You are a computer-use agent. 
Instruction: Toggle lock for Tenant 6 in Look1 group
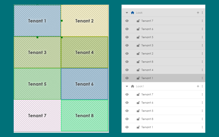[x=138, y=103]
